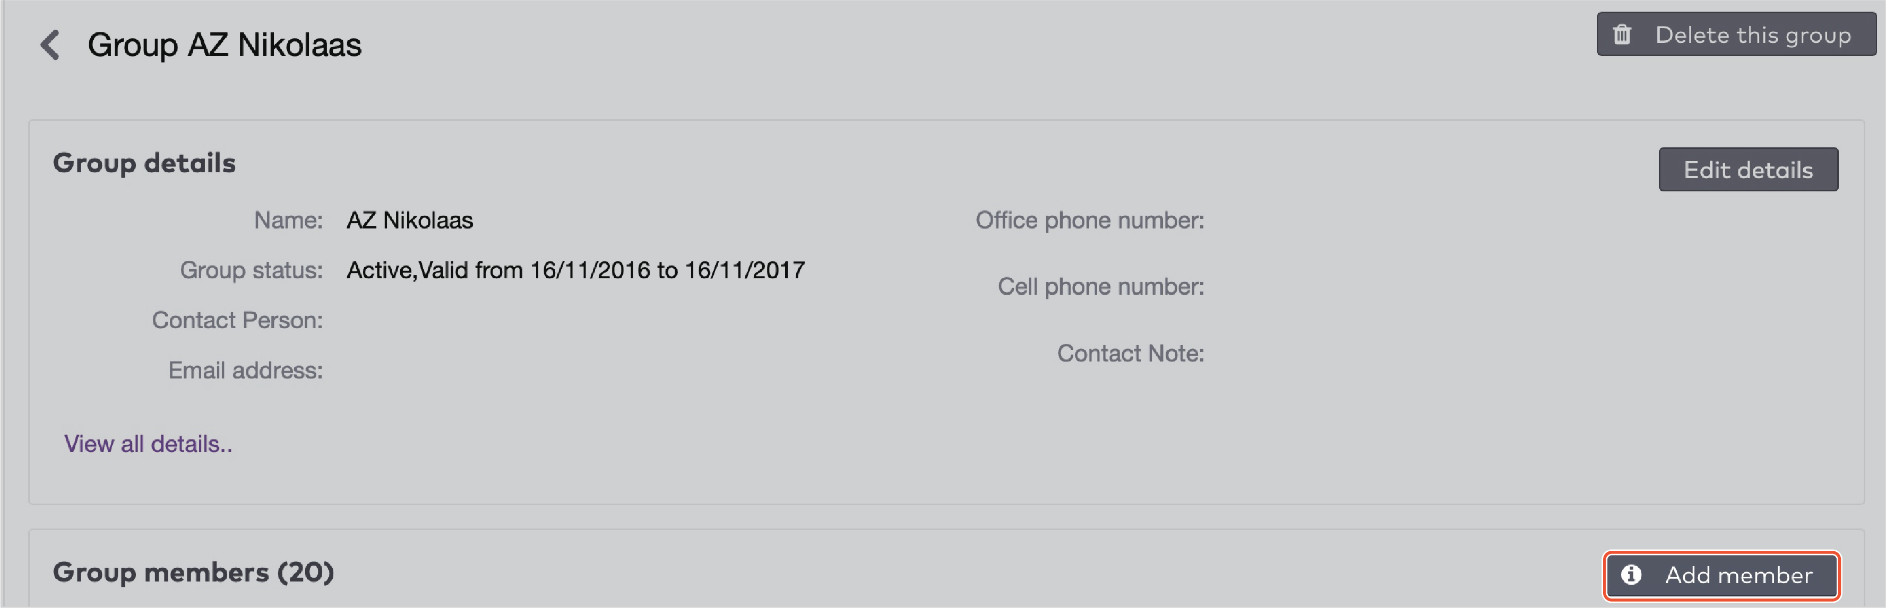
Task: Click the Group details section header
Action: [144, 163]
